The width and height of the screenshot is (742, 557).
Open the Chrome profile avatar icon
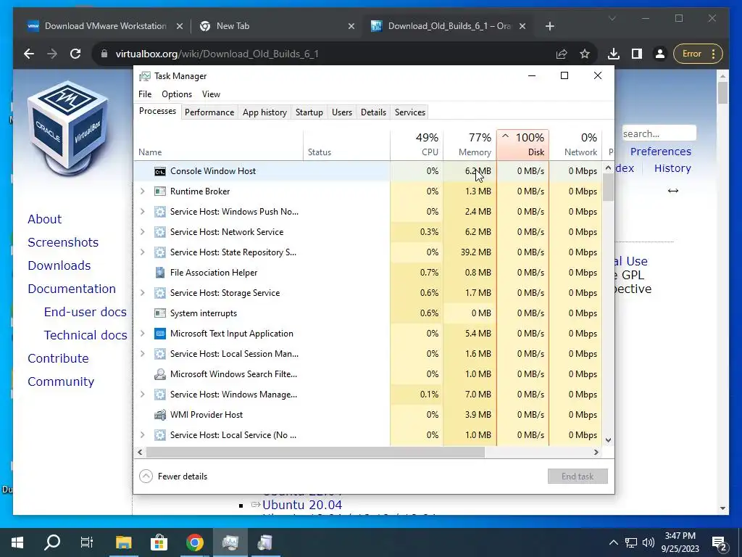pyautogui.click(x=659, y=54)
